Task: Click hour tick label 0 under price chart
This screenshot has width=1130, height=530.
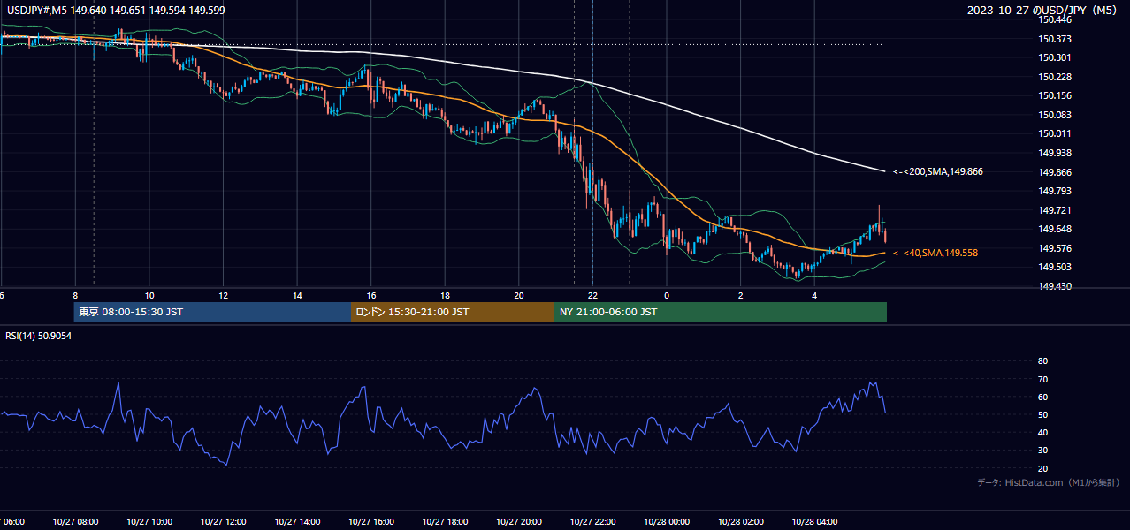Action: tap(667, 295)
